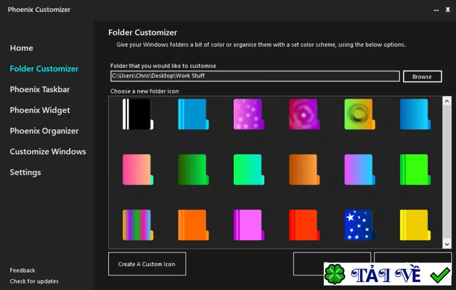Choose the dark green gradient folder icon
This screenshot has height=290, width=456.
tap(193, 170)
